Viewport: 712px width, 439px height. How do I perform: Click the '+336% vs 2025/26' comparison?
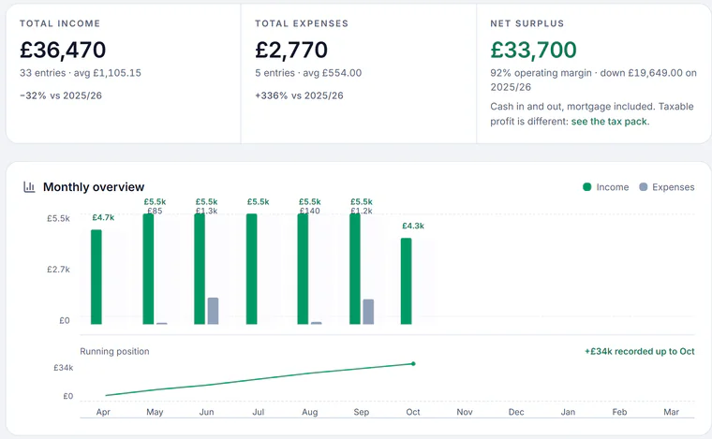click(299, 95)
